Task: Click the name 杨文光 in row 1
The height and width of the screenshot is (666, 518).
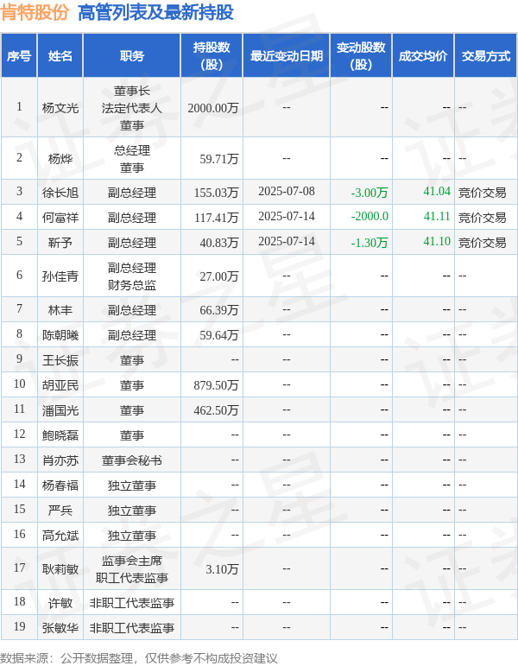Action: (60, 108)
